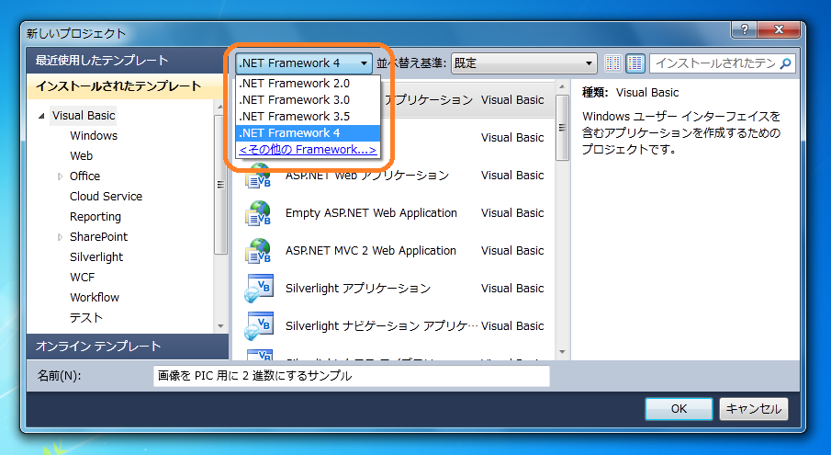Click the 名前(N) project name field

click(352, 376)
